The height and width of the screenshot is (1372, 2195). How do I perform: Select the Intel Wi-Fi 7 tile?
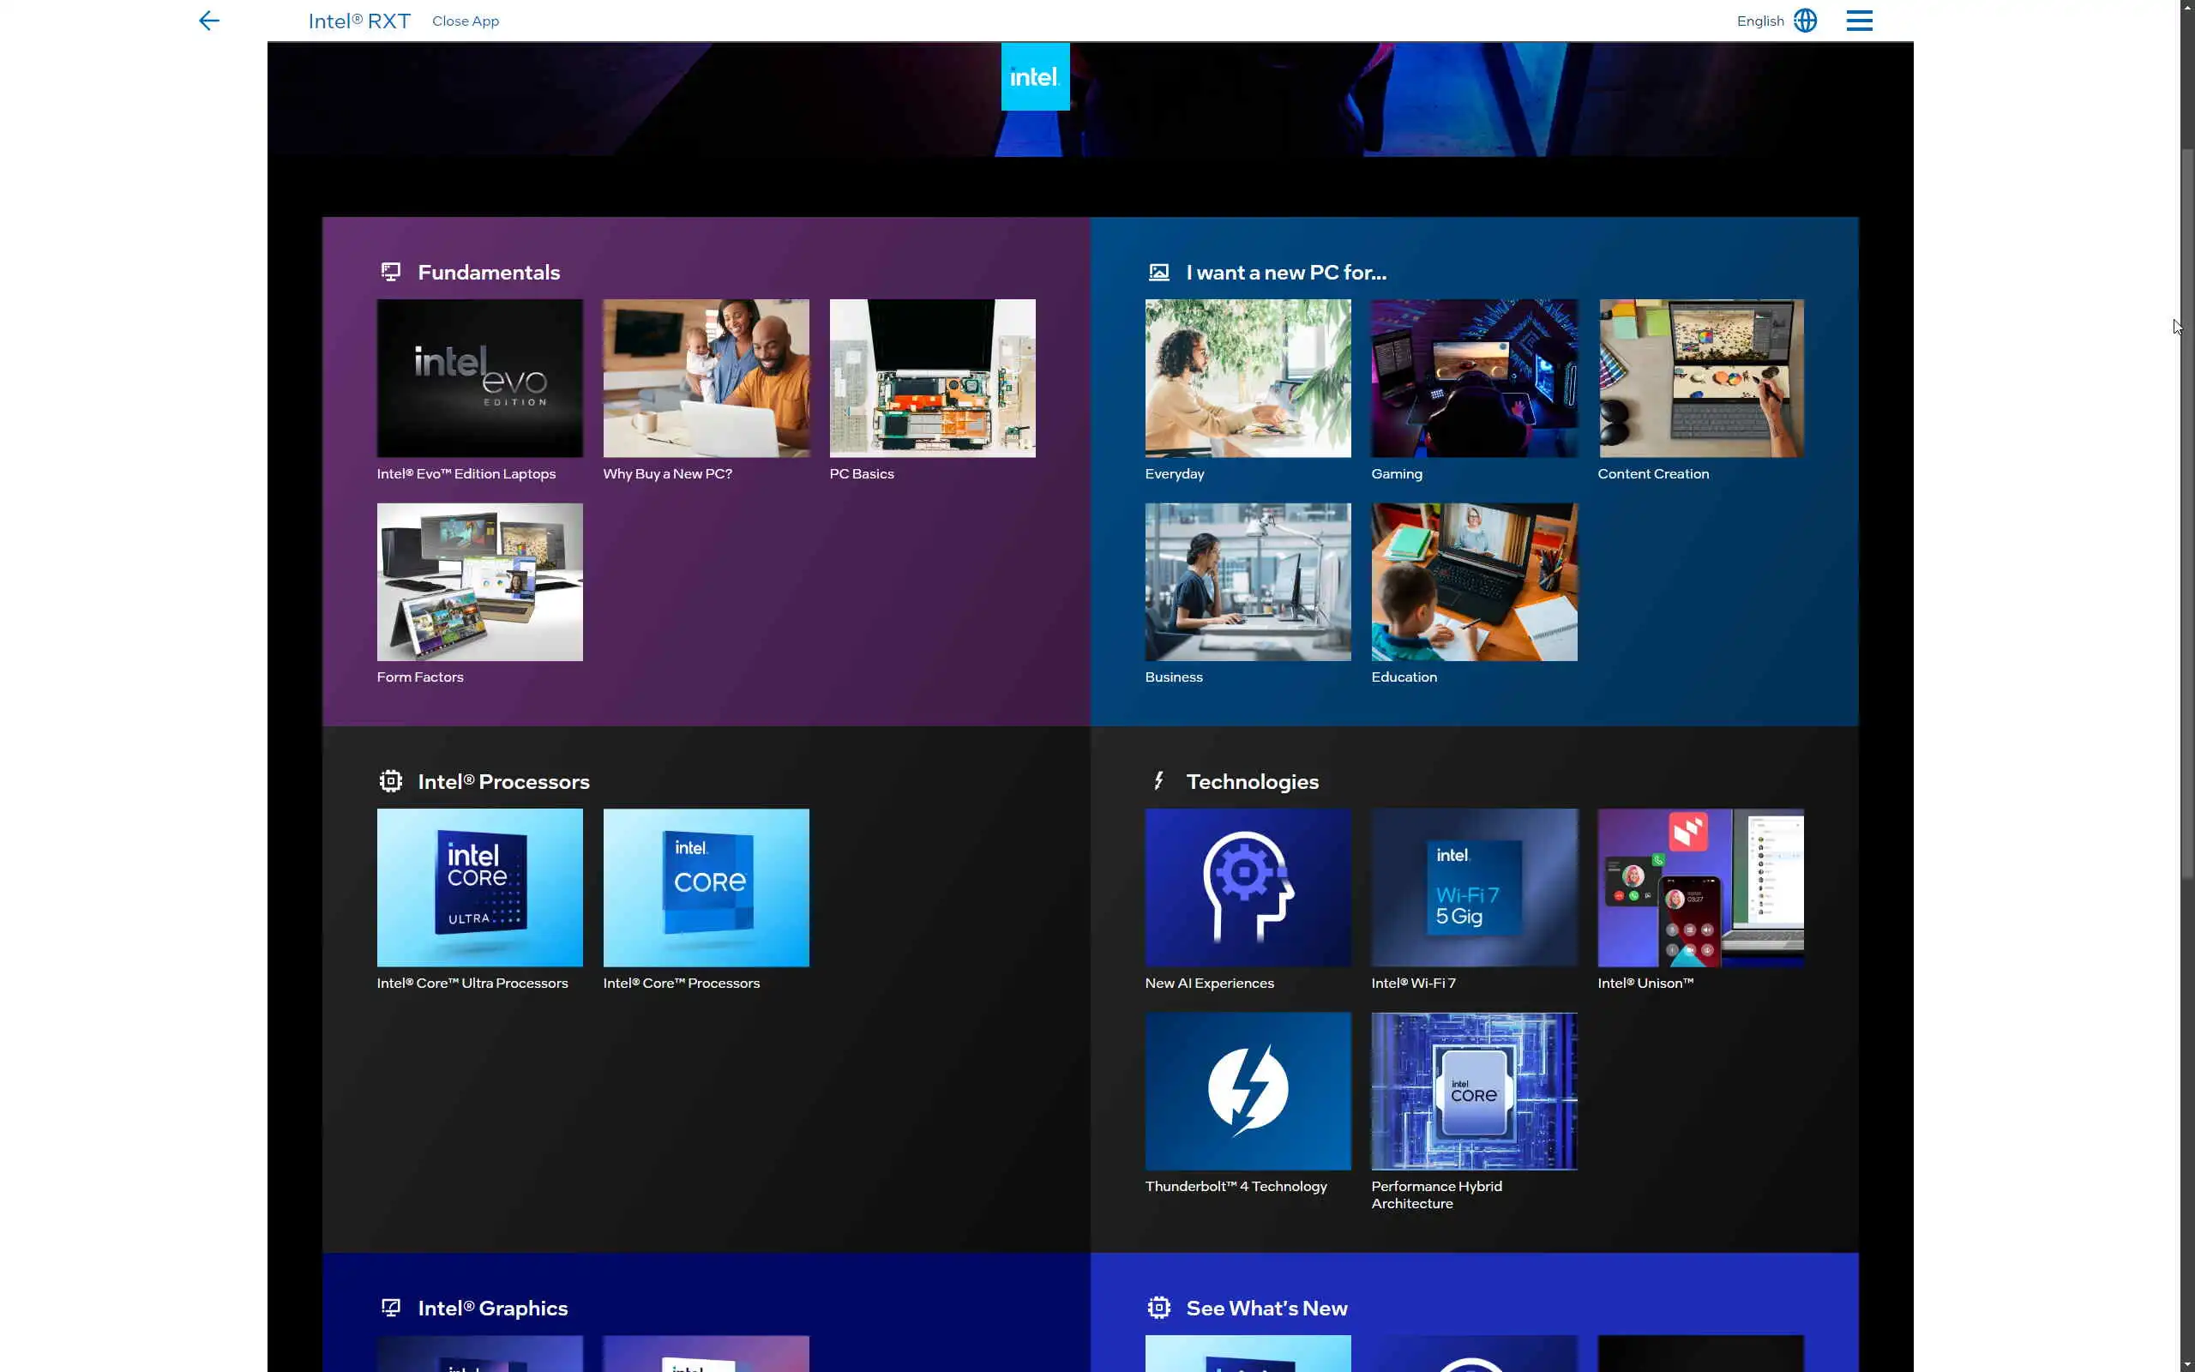pos(1474,888)
